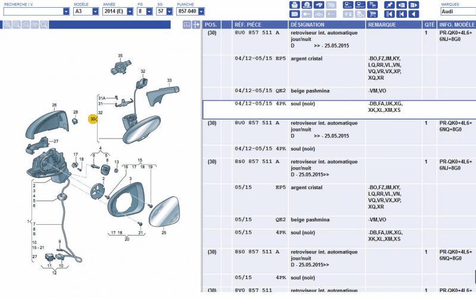The width and height of the screenshot is (476, 298).
Task: Select row 04/12-05/15 EP5 argent cristal
Action: (339, 71)
